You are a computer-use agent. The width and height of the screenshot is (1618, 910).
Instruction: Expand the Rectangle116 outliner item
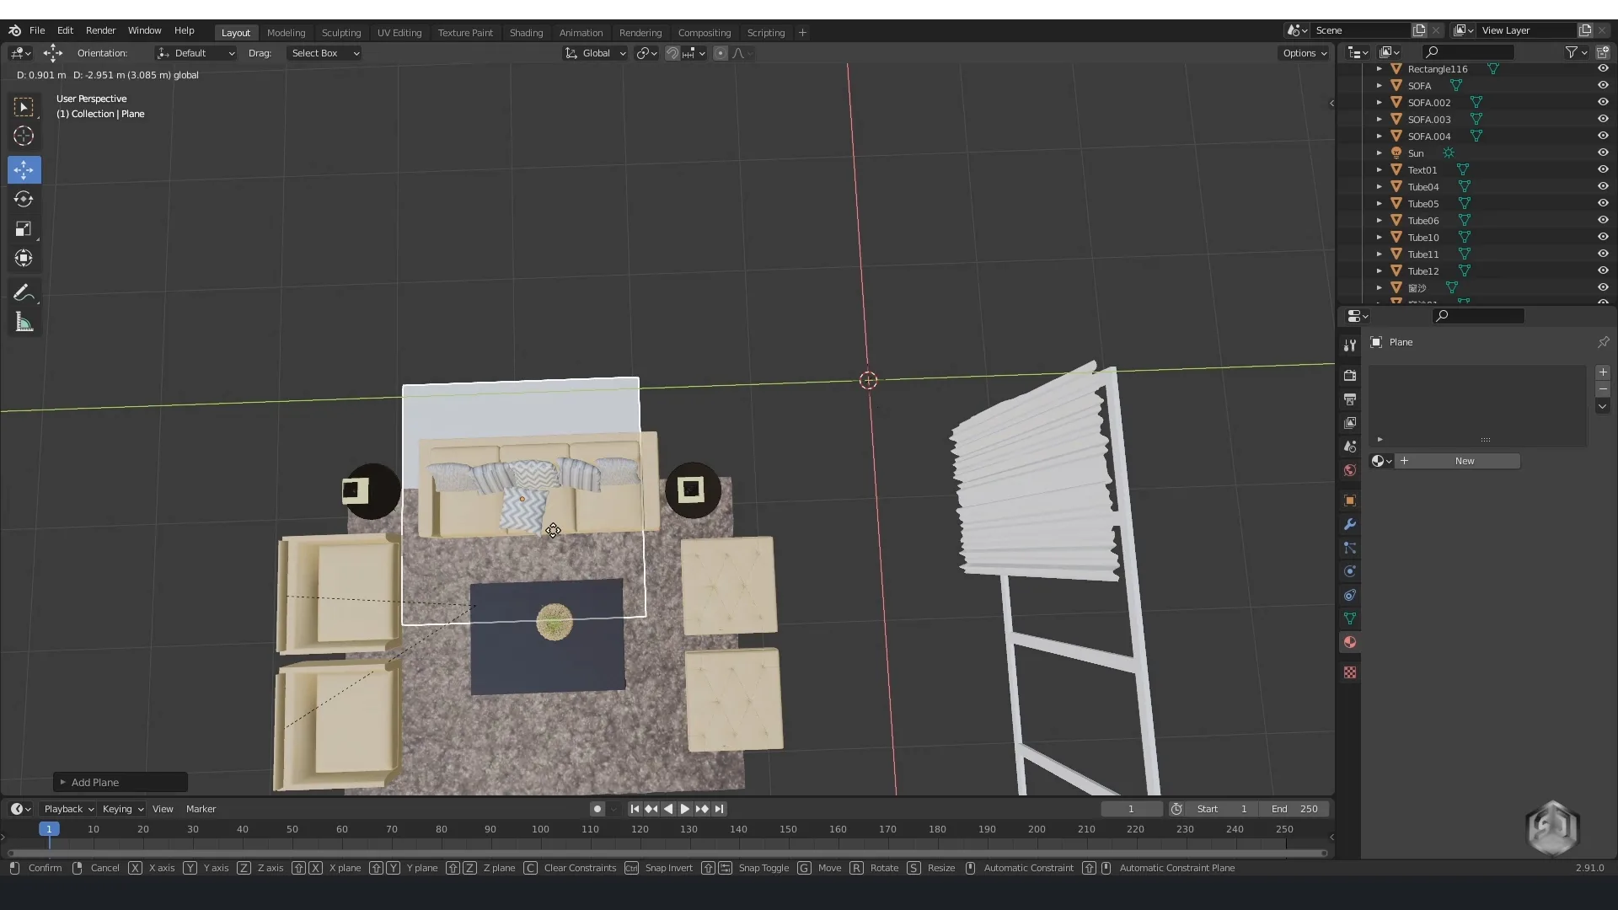pyautogui.click(x=1380, y=69)
